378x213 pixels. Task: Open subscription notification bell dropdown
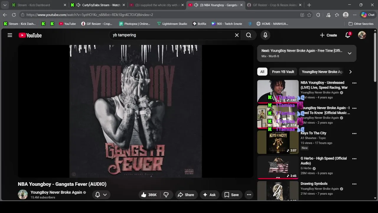tap(101, 195)
